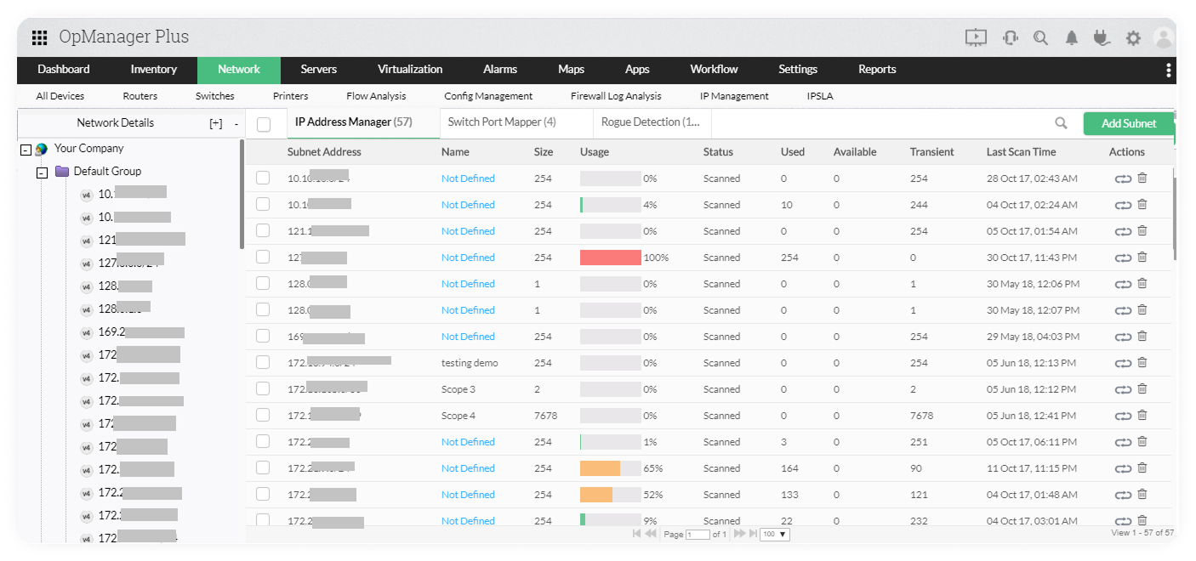Image resolution: width=1196 pixels, height=561 pixels.
Task: Click the plug integrations icon
Action: pyautogui.click(x=1102, y=37)
